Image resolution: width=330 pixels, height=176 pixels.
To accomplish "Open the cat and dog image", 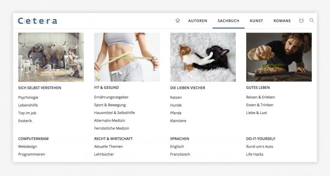I will click(203, 57).
